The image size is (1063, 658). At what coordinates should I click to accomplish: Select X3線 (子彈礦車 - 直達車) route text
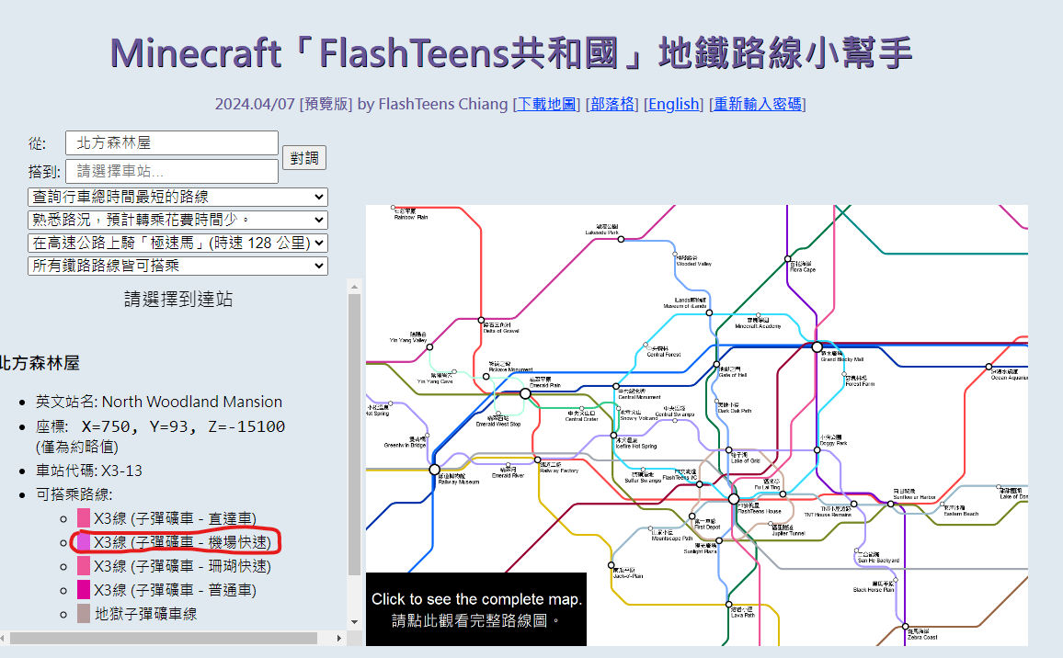coord(175,518)
